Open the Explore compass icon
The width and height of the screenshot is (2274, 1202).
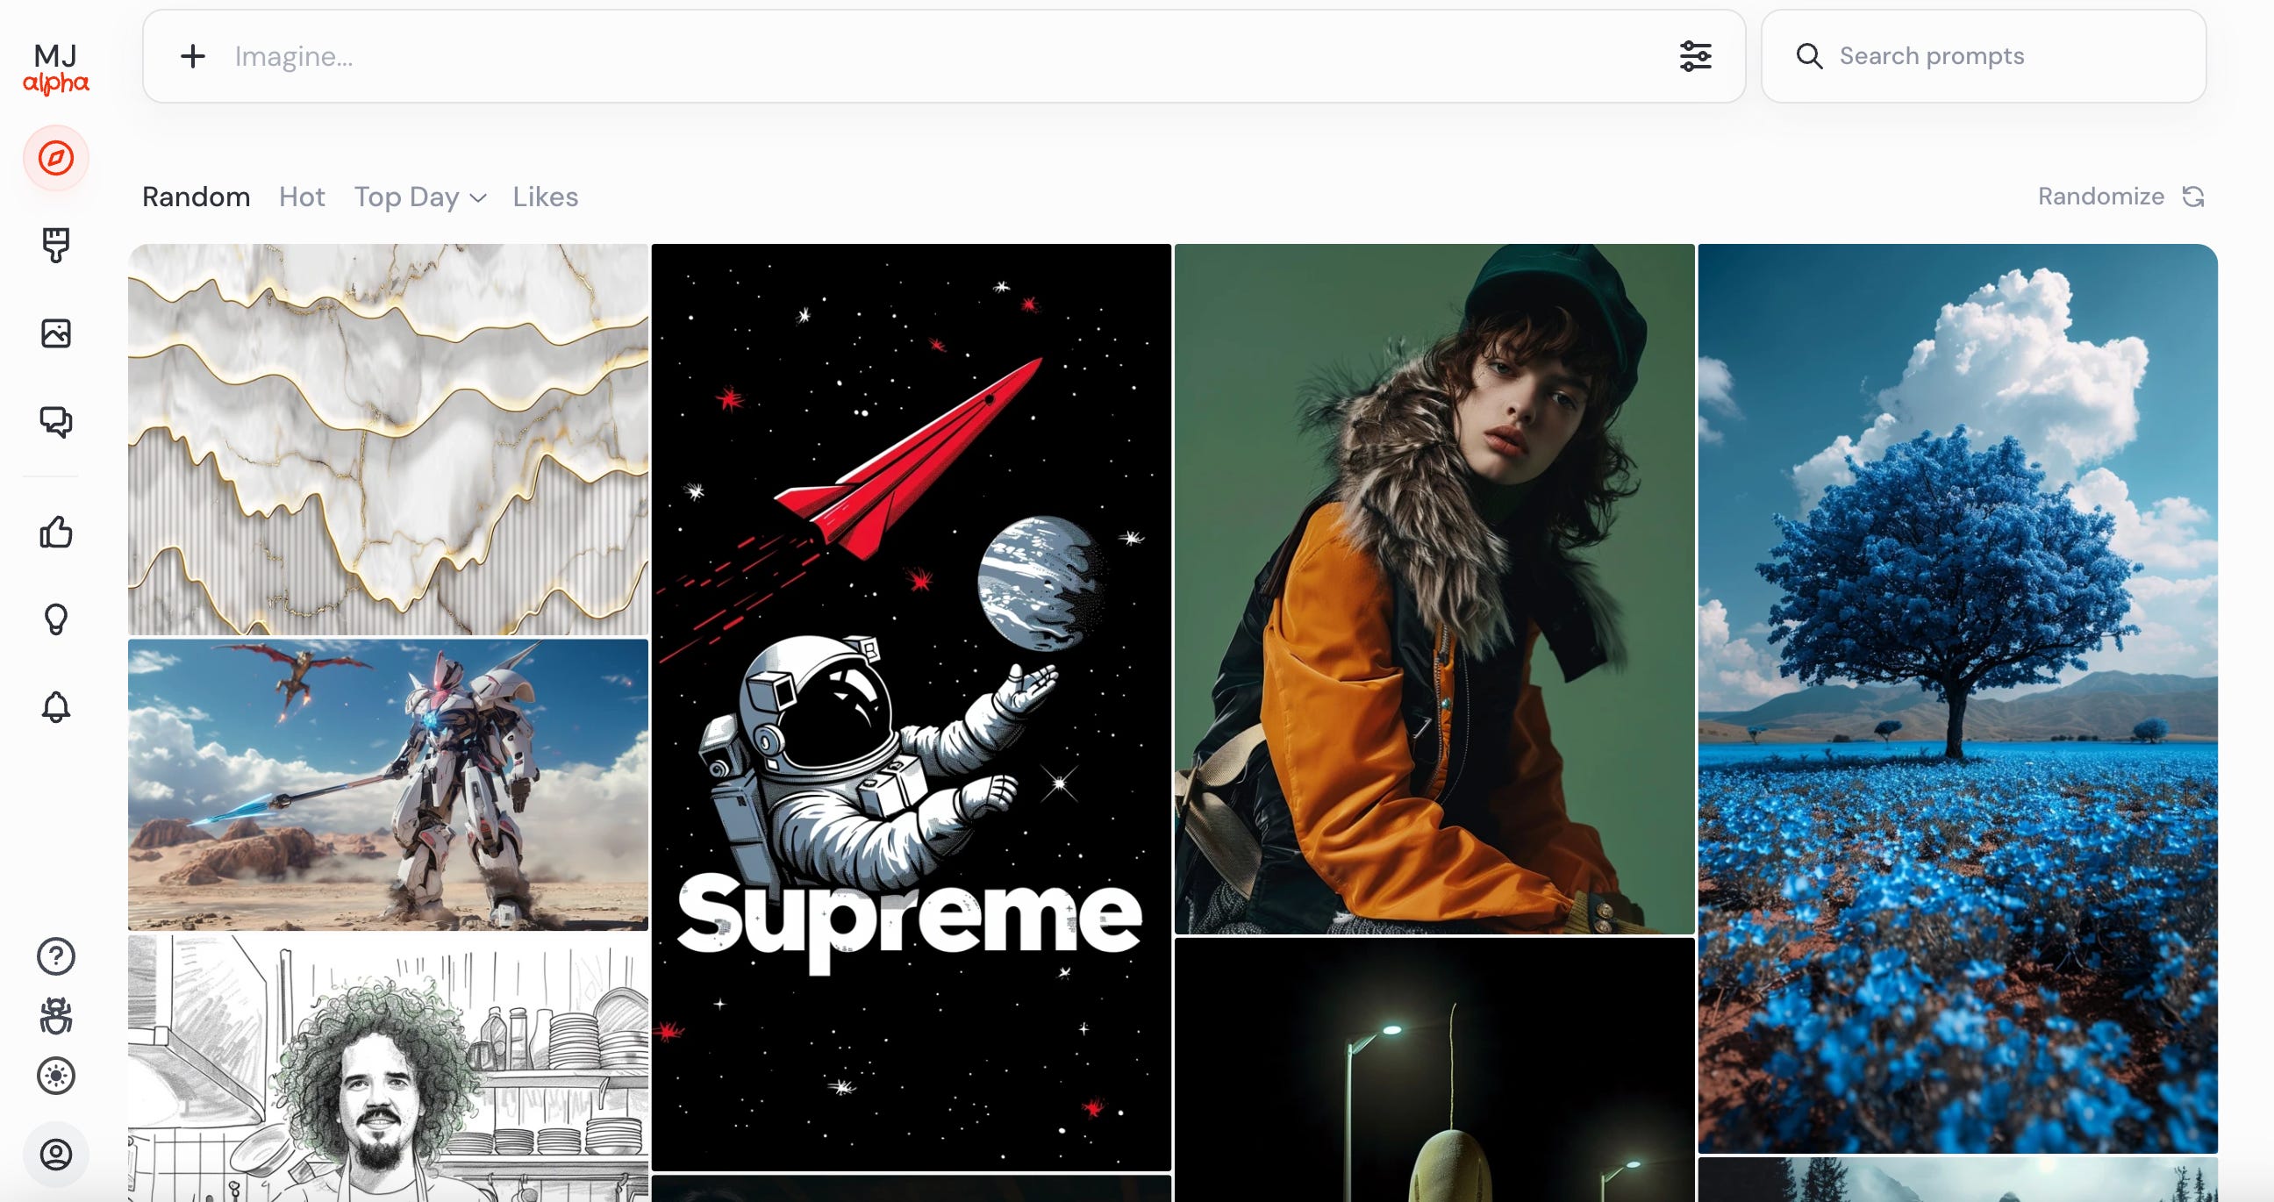(55, 158)
